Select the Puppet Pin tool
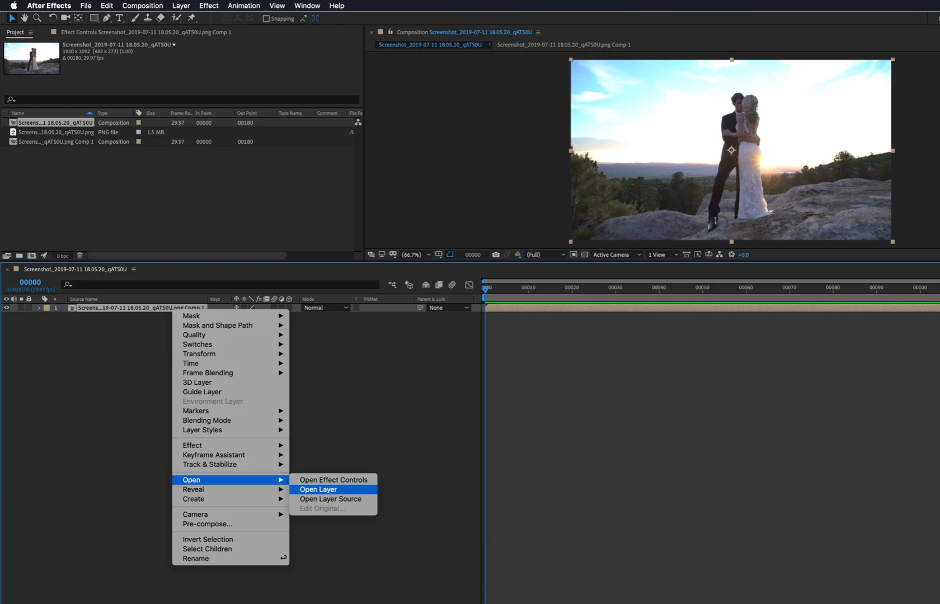940x604 pixels. (x=191, y=18)
